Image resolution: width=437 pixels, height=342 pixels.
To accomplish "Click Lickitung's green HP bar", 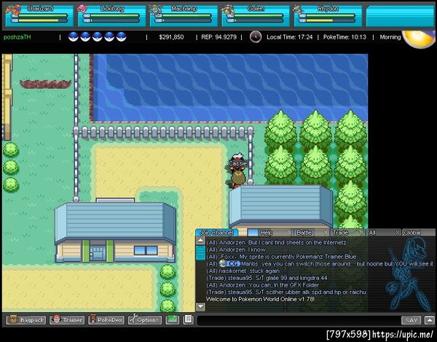I will pyautogui.click(x=115, y=15).
